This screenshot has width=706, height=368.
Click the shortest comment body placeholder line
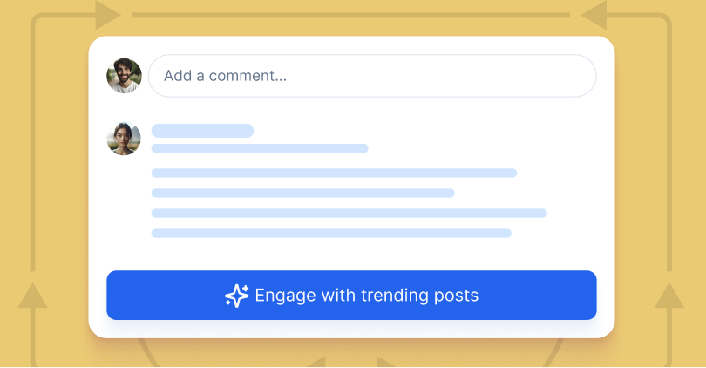coord(303,193)
